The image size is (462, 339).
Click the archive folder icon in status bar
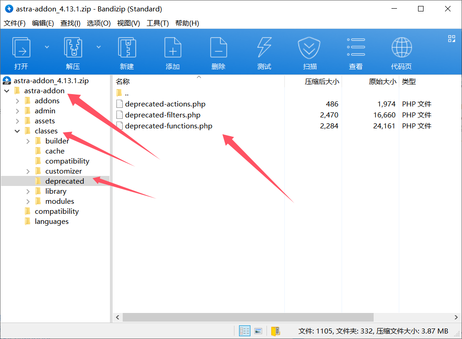click(276, 331)
